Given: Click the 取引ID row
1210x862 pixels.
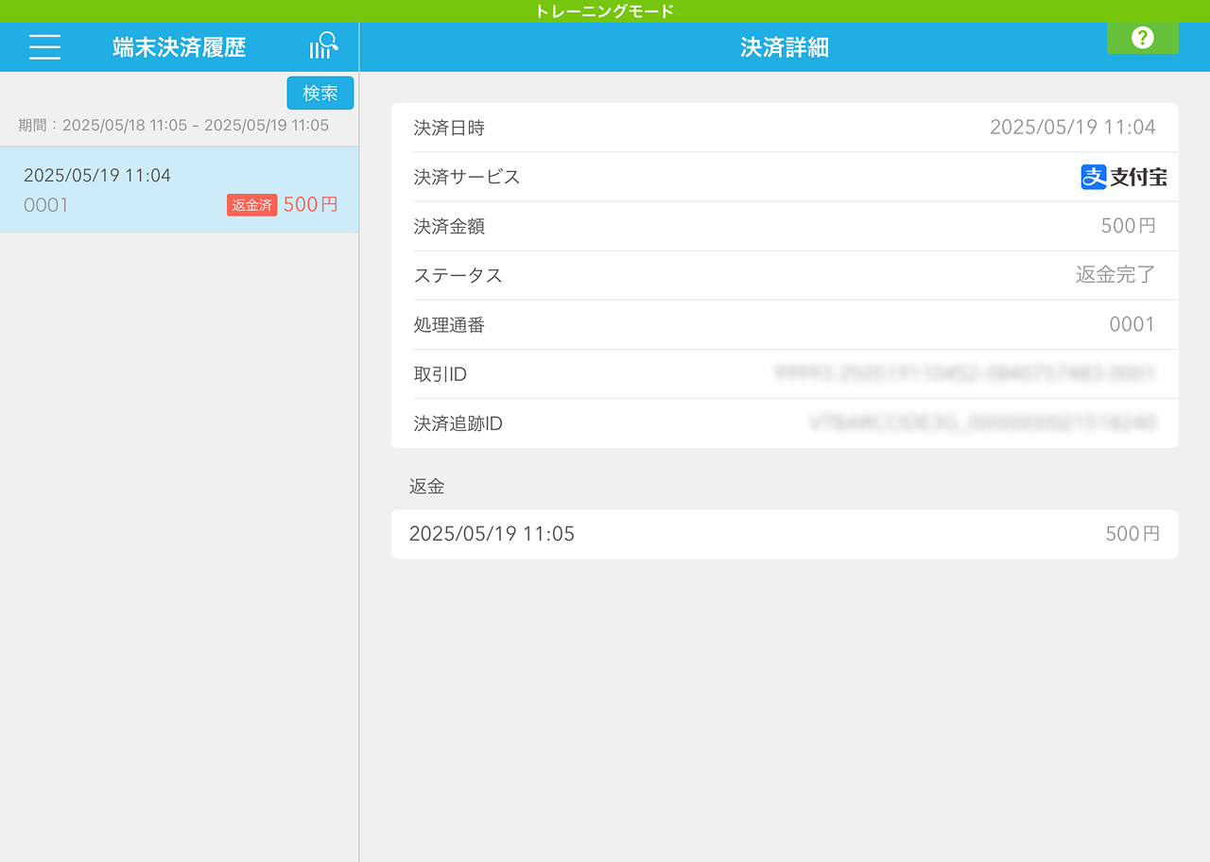Looking at the screenshot, I should coord(784,373).
